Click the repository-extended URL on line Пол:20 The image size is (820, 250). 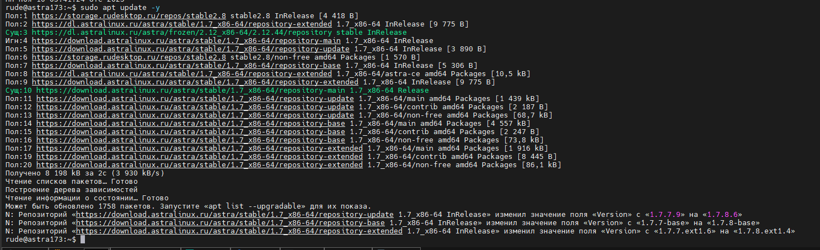pyautogui.click(x=199, y=165)
